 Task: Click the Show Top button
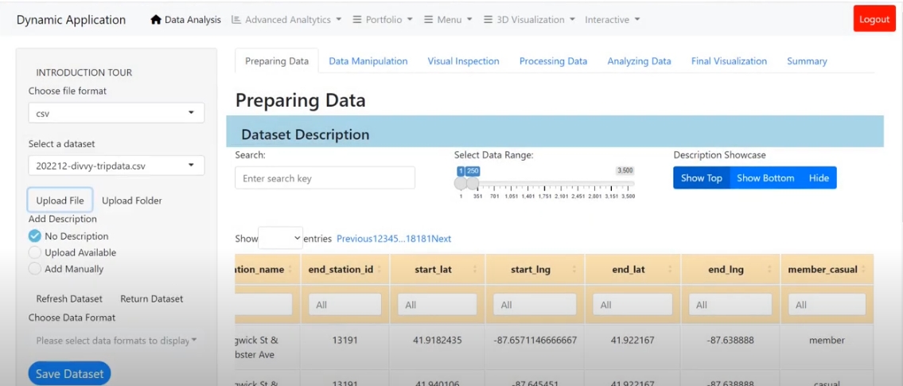tap(702, 178)
